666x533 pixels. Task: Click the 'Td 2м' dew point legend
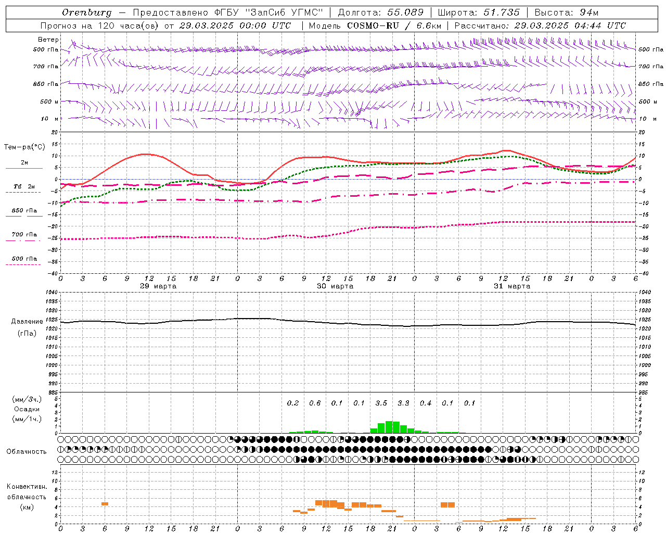(x=24, y=186)
